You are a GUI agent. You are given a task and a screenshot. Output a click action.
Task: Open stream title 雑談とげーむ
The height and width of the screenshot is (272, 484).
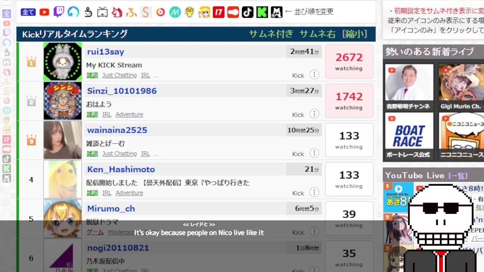click(105, 144)
